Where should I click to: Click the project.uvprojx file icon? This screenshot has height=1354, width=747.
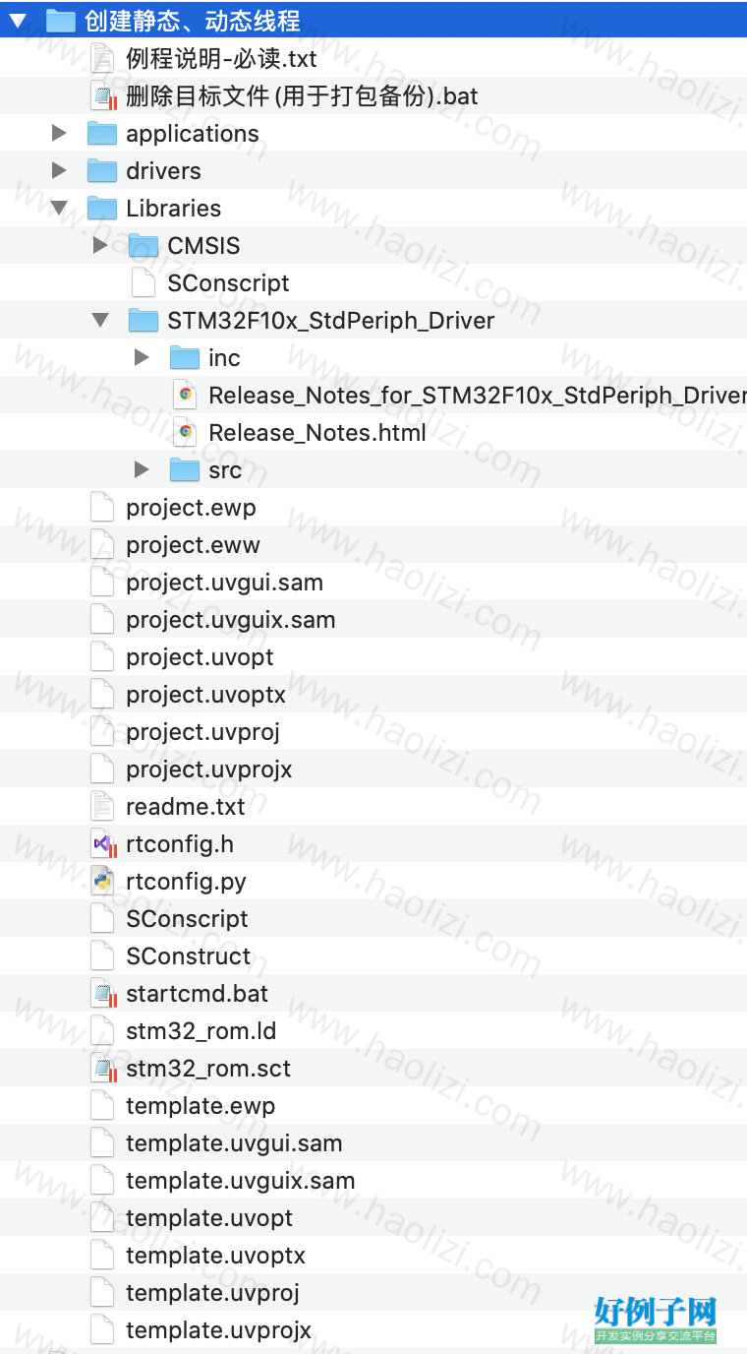(x=102, y=769)
